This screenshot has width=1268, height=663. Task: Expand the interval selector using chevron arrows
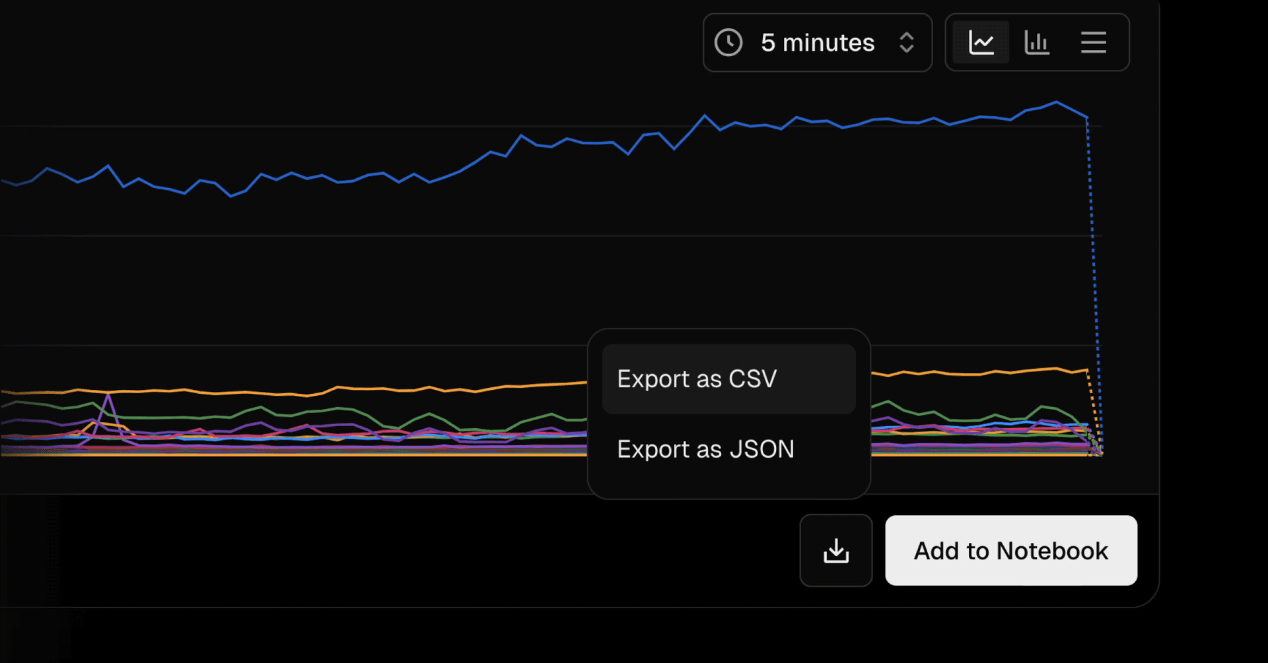pyautogui.click(x=907, y=43)
